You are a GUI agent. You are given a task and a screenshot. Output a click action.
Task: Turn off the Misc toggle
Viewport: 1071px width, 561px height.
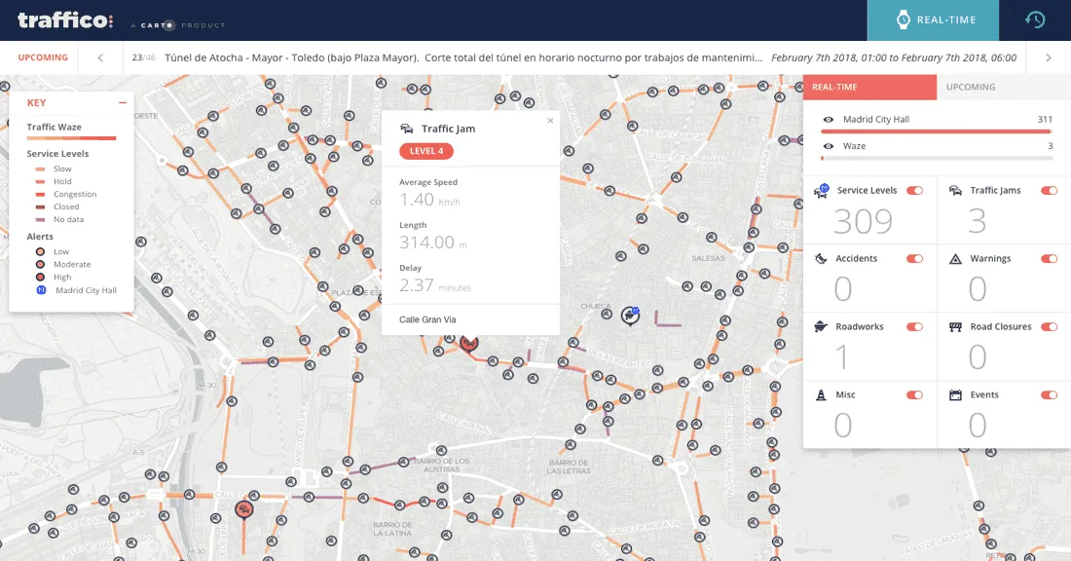click(x=912, y=395)
